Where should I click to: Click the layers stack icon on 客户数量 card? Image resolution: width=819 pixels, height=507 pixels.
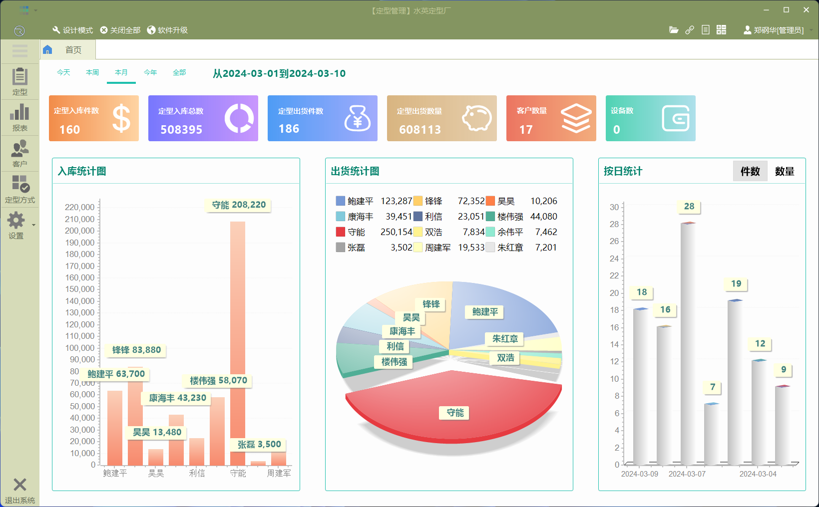coord(576,118)
